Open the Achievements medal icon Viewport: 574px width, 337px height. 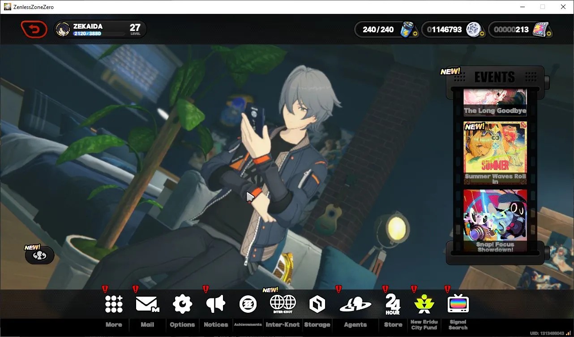point(248,304)
